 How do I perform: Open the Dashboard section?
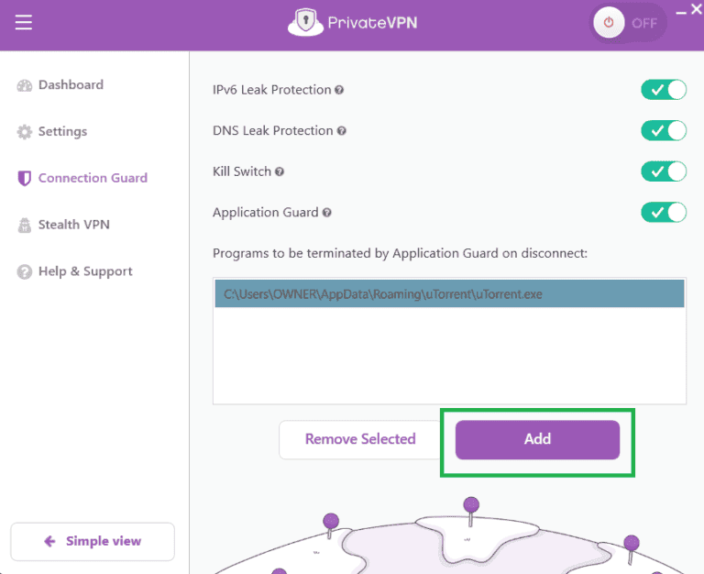[x=70, y=85]
